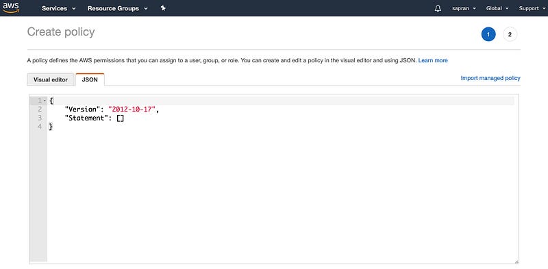Click line number 3 in gutter
The image size is (548, 269).
tap(40, 118)
